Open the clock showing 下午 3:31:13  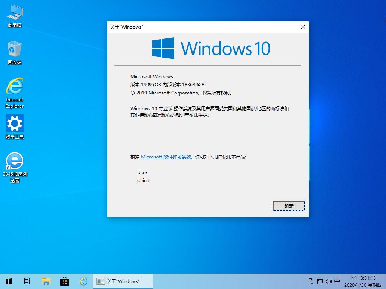[363, 281]
